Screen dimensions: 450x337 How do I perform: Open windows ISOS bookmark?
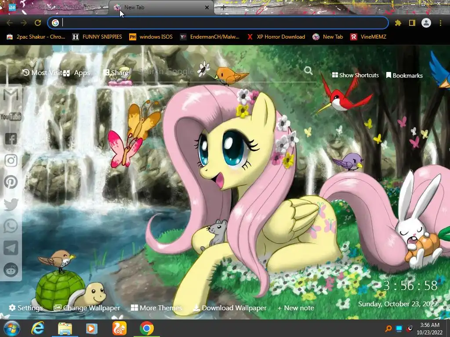point(151,37)
